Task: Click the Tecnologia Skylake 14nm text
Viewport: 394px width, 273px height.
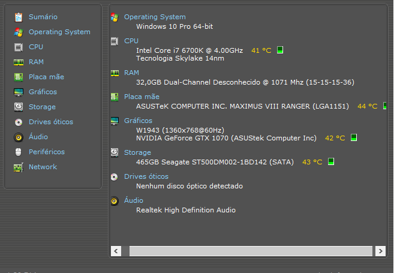Action: [180, 58]
